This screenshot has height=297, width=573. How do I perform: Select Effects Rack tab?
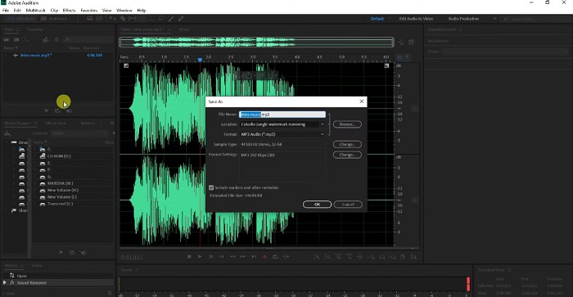[x=56, y=123]
